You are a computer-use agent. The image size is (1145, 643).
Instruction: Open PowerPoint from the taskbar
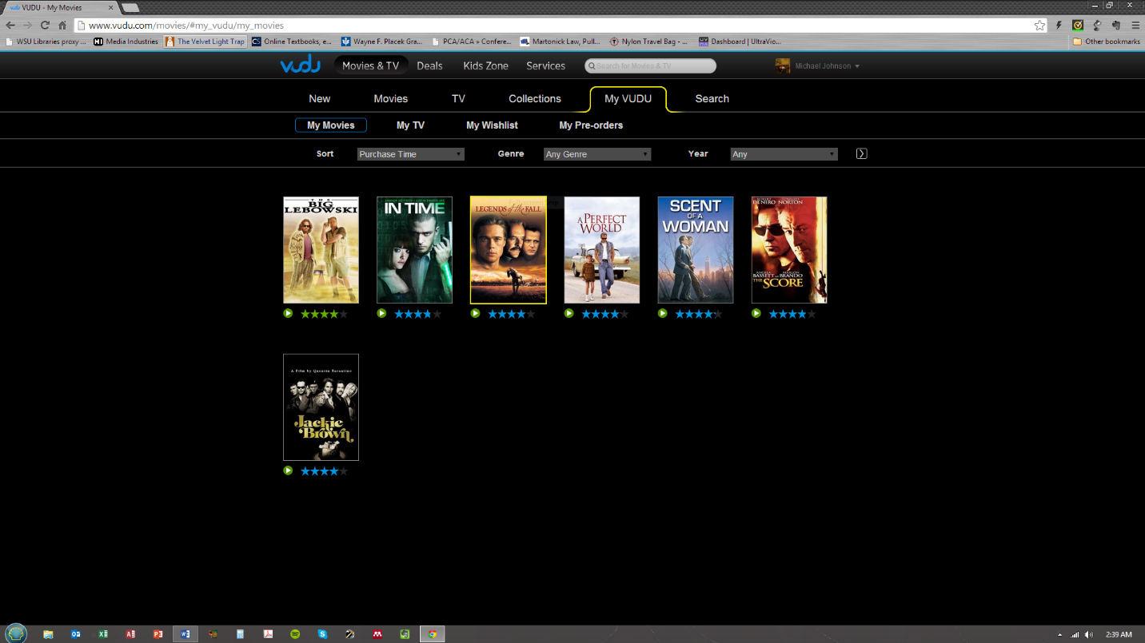158,634
